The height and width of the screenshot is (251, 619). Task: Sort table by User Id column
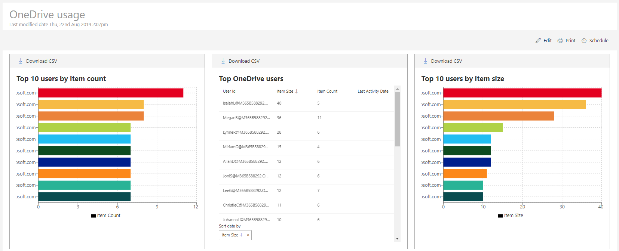pos(229,91)
